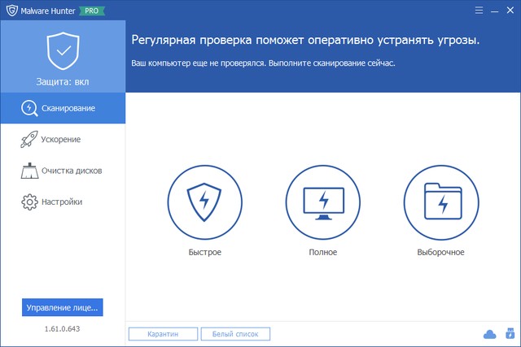Screen dimensions: 521x347
Task: Open the Карантин list
Action: [164, 333]
